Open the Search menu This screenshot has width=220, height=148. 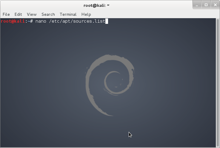coord(48,14)
